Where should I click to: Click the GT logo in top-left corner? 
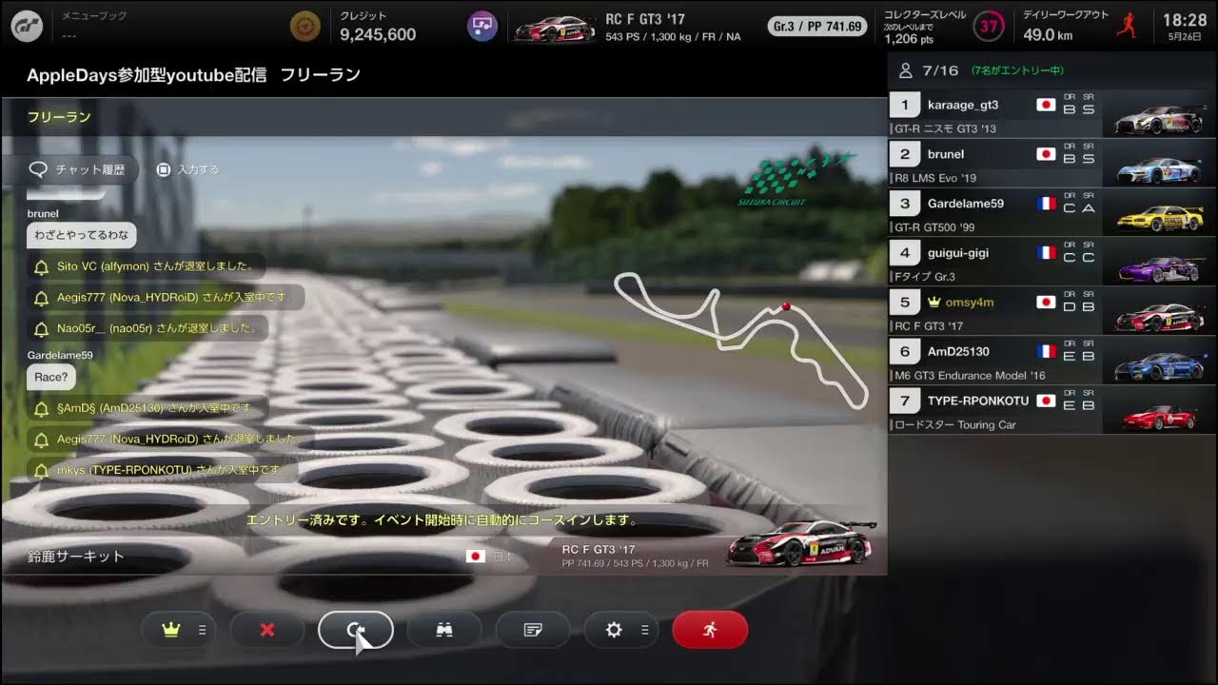click(27, 26)
